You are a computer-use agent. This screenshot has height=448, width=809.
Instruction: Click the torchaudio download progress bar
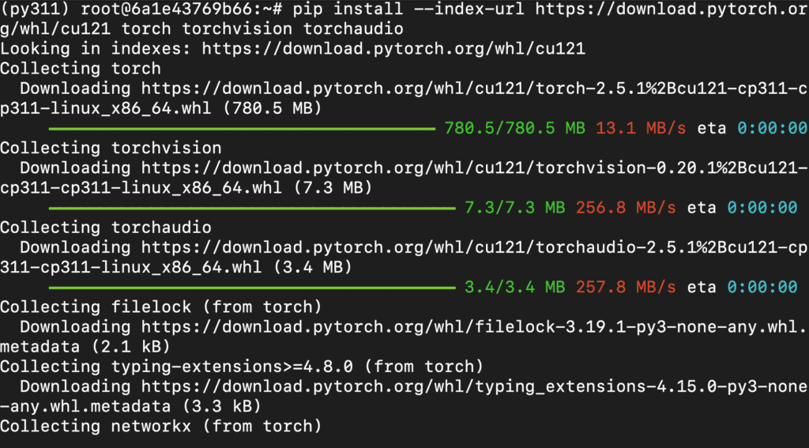point(251,288)
